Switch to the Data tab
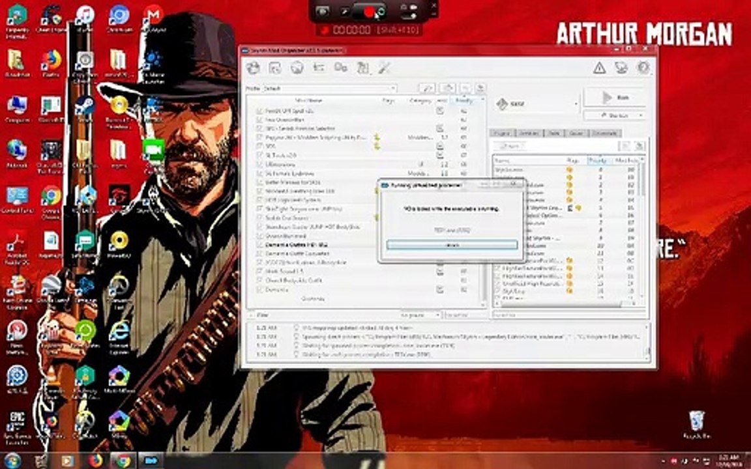The height and width of the screenshot is (469, 751). tap(553, 133)
